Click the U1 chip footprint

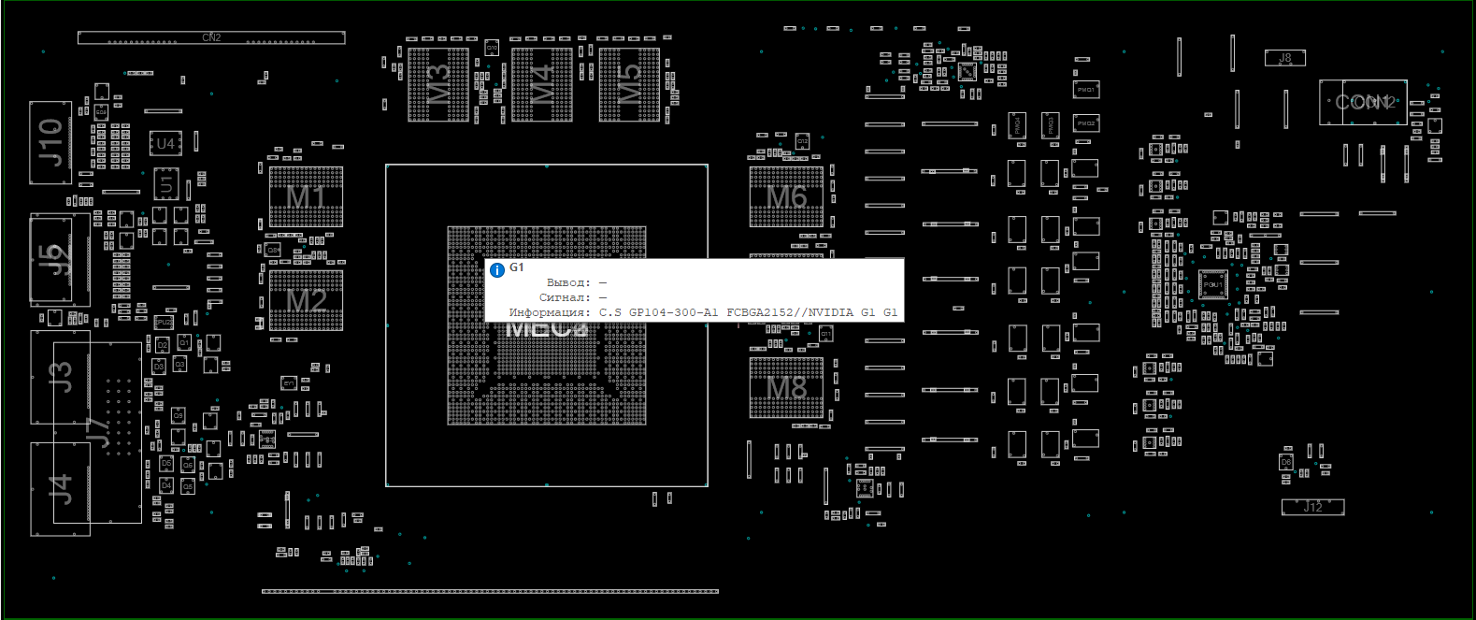coord(166,184)
